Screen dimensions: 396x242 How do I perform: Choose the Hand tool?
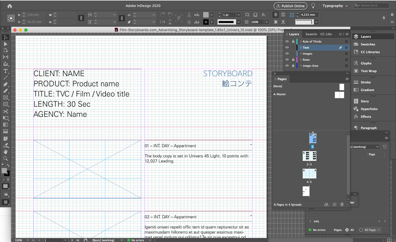(x=6, y=152)
